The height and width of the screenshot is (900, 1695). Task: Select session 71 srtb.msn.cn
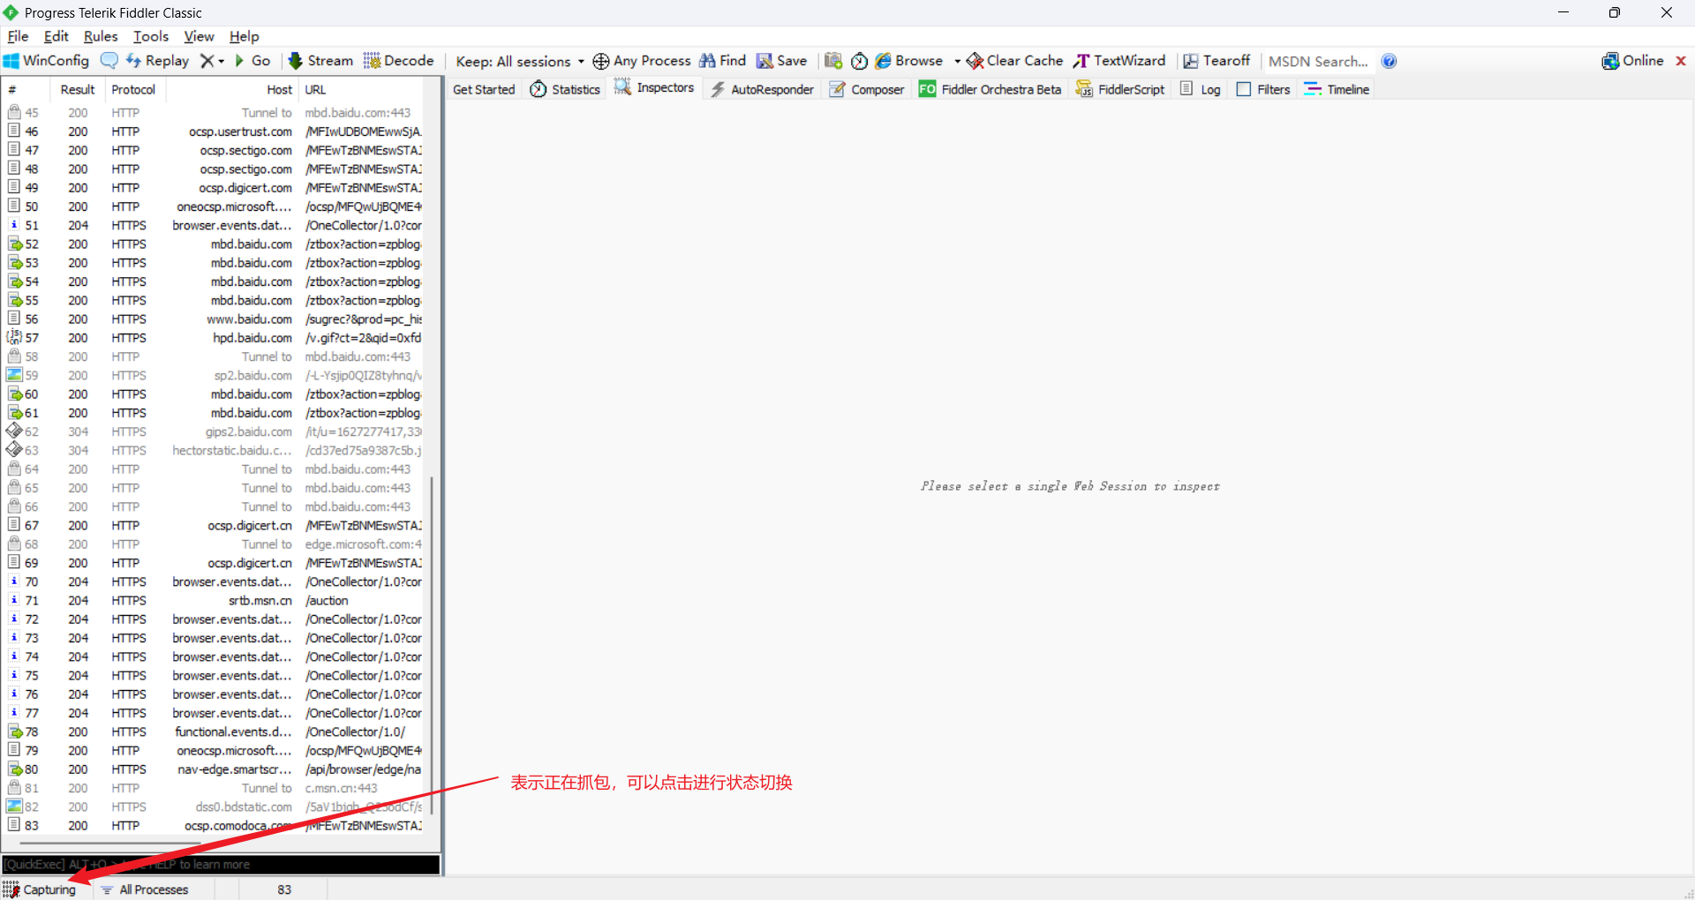point(214,601)
